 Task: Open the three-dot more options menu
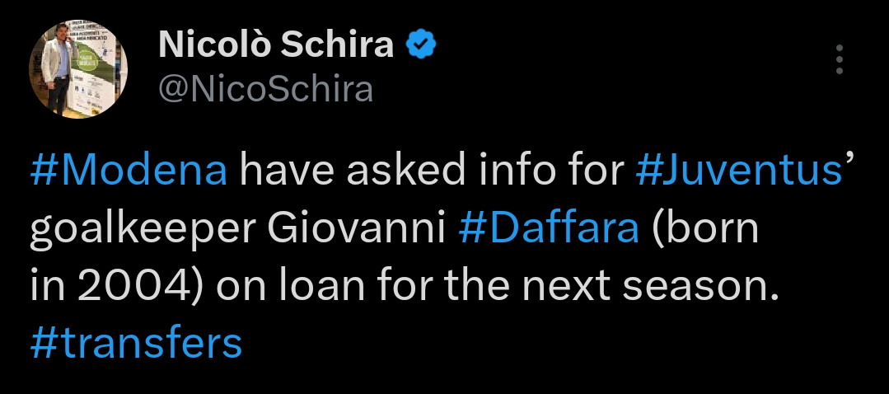pyautogui.click(x=840, y=59)
